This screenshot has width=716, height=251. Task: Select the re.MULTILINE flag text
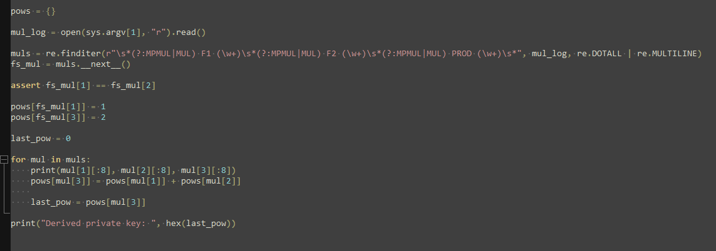tap(668, 54)
